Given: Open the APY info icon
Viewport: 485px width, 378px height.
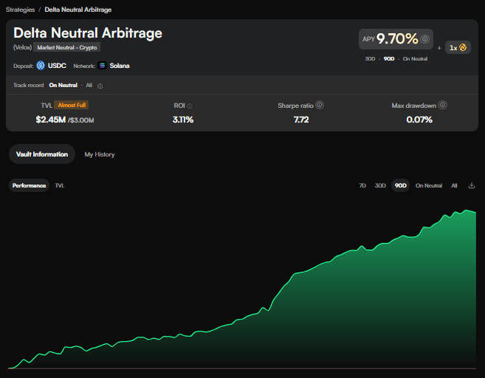Looking at the screenshot, I should click(x=425, y=39).
